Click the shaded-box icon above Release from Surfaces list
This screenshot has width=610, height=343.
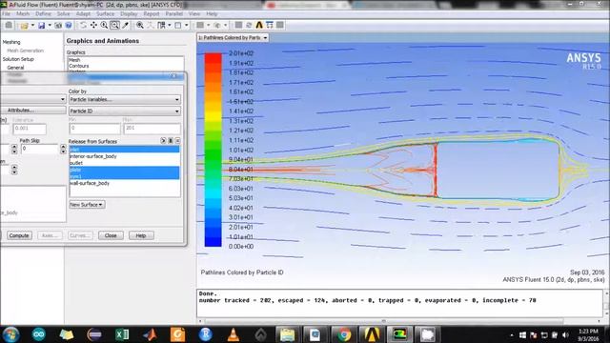click(x=171, y=141)
